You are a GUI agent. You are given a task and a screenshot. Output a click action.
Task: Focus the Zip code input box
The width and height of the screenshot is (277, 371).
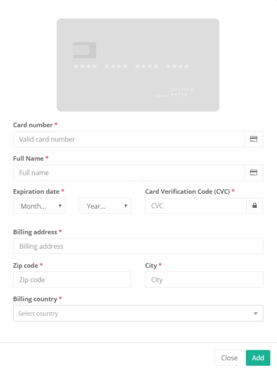click(x=72, y=280)
